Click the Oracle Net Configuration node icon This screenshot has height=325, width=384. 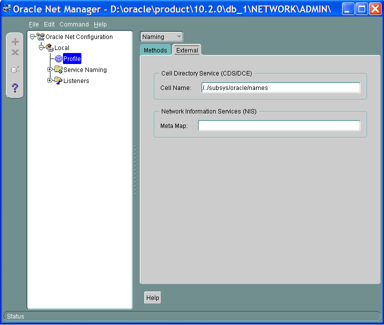(x=40, y=37)
